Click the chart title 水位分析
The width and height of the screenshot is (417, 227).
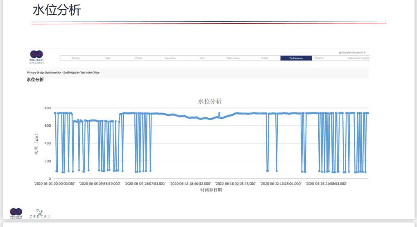click(x=210, y=101)
